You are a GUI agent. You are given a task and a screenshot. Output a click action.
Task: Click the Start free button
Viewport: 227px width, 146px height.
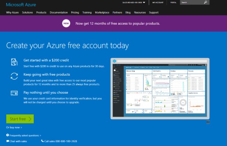coord(20,119)
